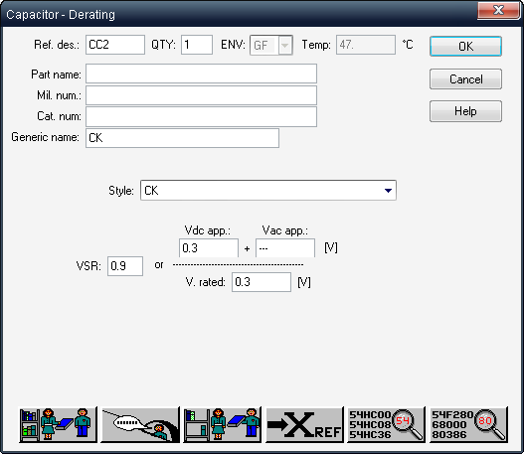524x454 pixels.
Task: Click the VSR value field
Action: pos(125,266)
